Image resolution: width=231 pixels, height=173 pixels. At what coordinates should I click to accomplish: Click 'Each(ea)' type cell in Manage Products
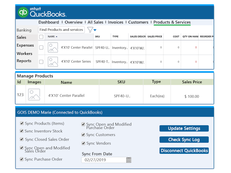point(157,96)
